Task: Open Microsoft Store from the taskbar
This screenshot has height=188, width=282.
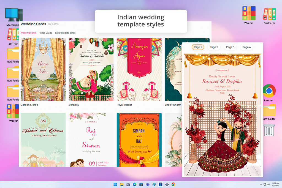Action: click(x=141, y=184)
